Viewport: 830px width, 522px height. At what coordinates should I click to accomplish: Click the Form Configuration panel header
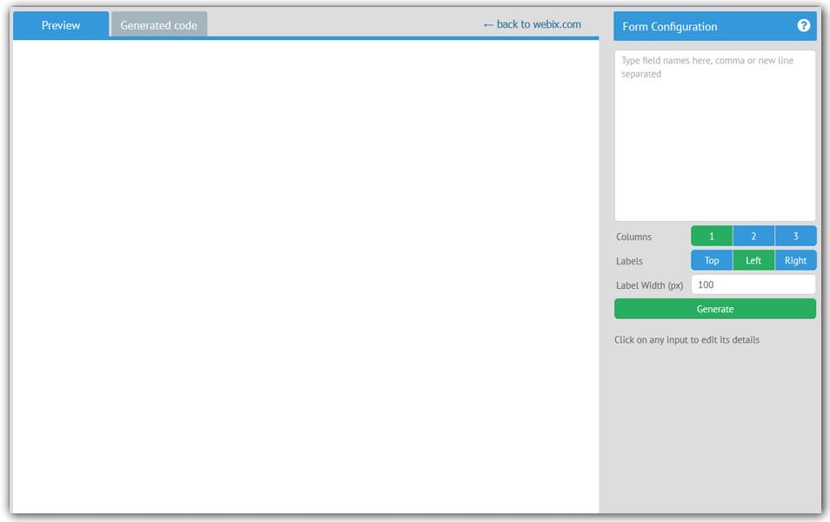point(687,26)
